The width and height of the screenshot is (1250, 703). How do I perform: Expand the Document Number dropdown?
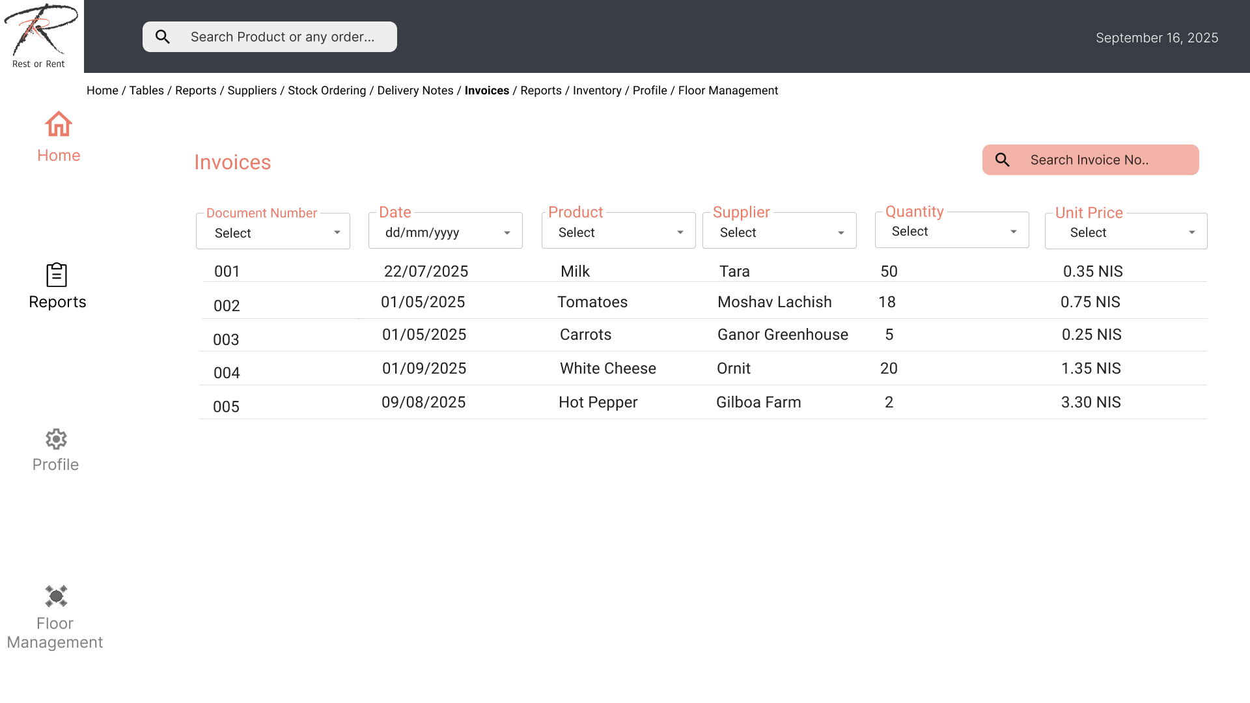click(337, 232)
